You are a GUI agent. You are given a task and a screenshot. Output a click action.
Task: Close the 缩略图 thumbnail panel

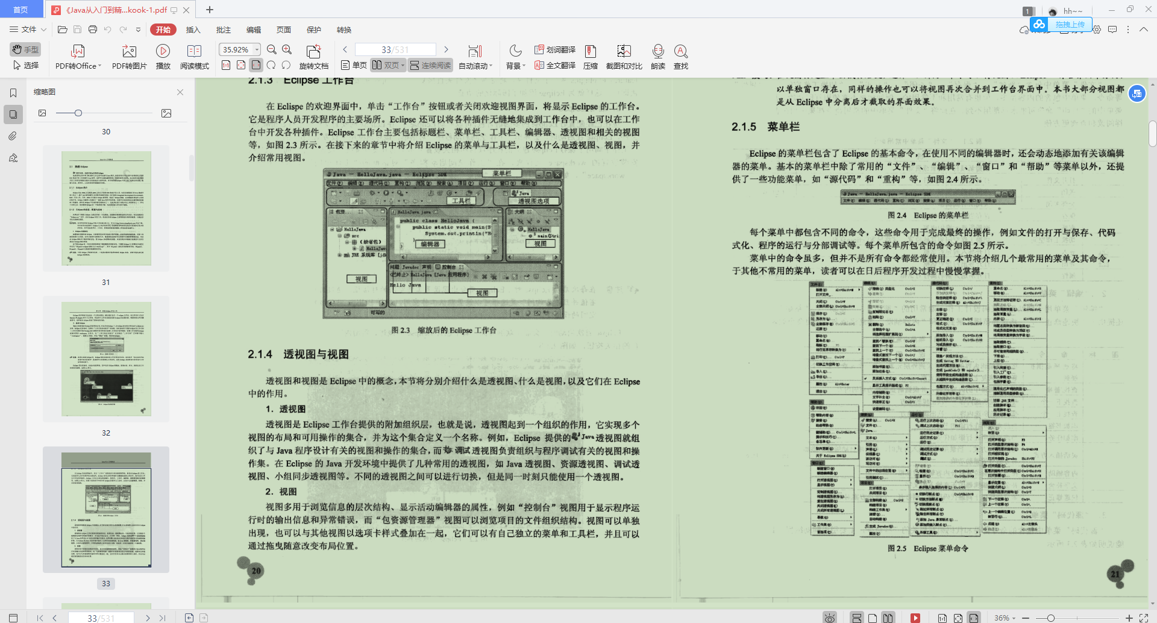(180, 92)
